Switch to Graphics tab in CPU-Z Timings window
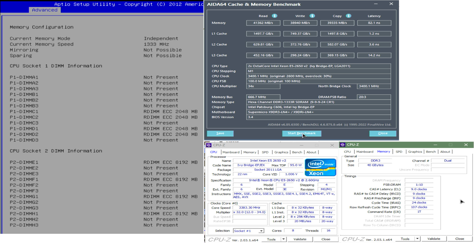The width and height of the screenshot is (474, 244). 415,152
